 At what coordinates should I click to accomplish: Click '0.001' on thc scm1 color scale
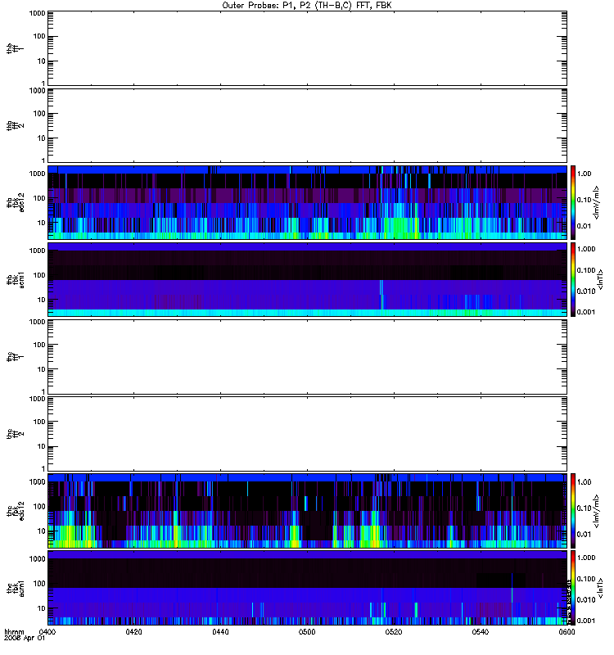tap(586, 621)
